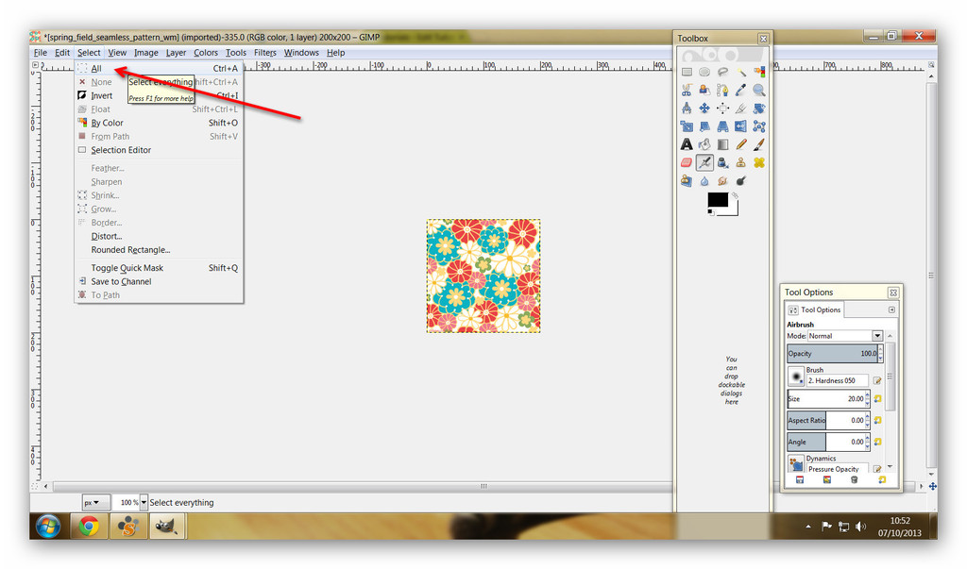This screenshot has width=967, height=569.
Task: Swap foreground and background colors
Action: (735, 194)
